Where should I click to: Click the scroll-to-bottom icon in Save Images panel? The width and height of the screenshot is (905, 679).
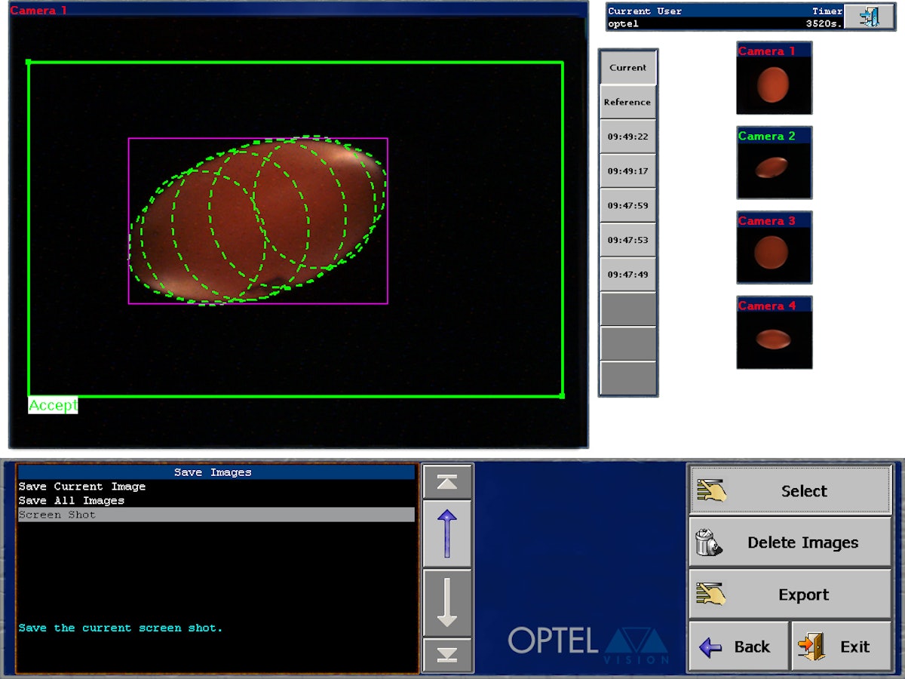448,654
